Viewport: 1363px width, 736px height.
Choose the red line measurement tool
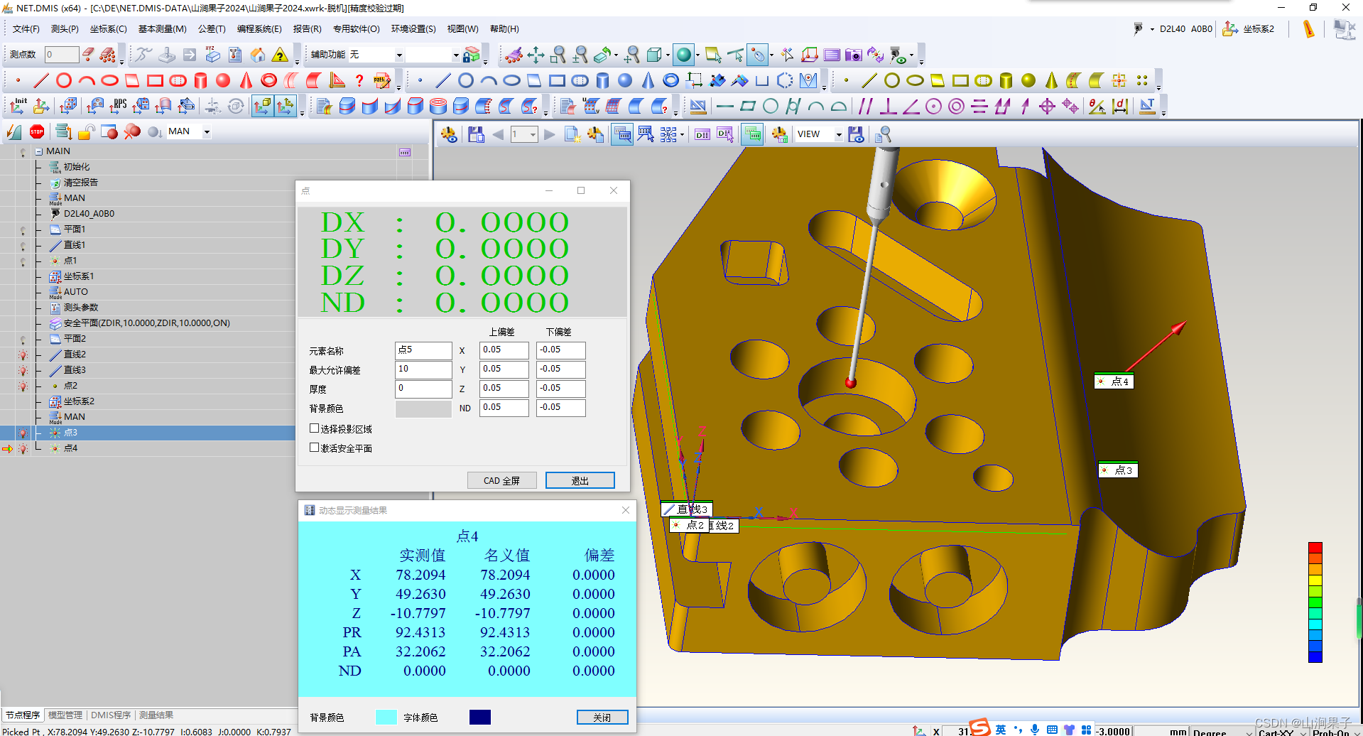point(41,80)
